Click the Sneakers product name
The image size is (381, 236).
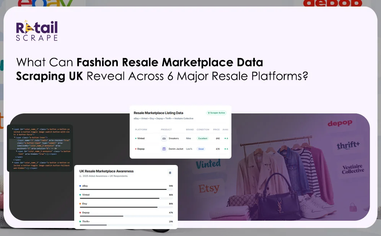(174, 139)
